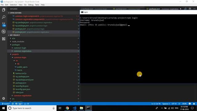197x111 pixels.
Task: Open the Go menu
Action: click(25, 5)
